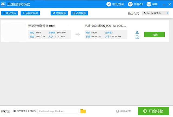Click the output format dropdown arrow
Image resolution: width=173 pixels, height=117 pixels.
pyautogui.click(x=168, y=13)
